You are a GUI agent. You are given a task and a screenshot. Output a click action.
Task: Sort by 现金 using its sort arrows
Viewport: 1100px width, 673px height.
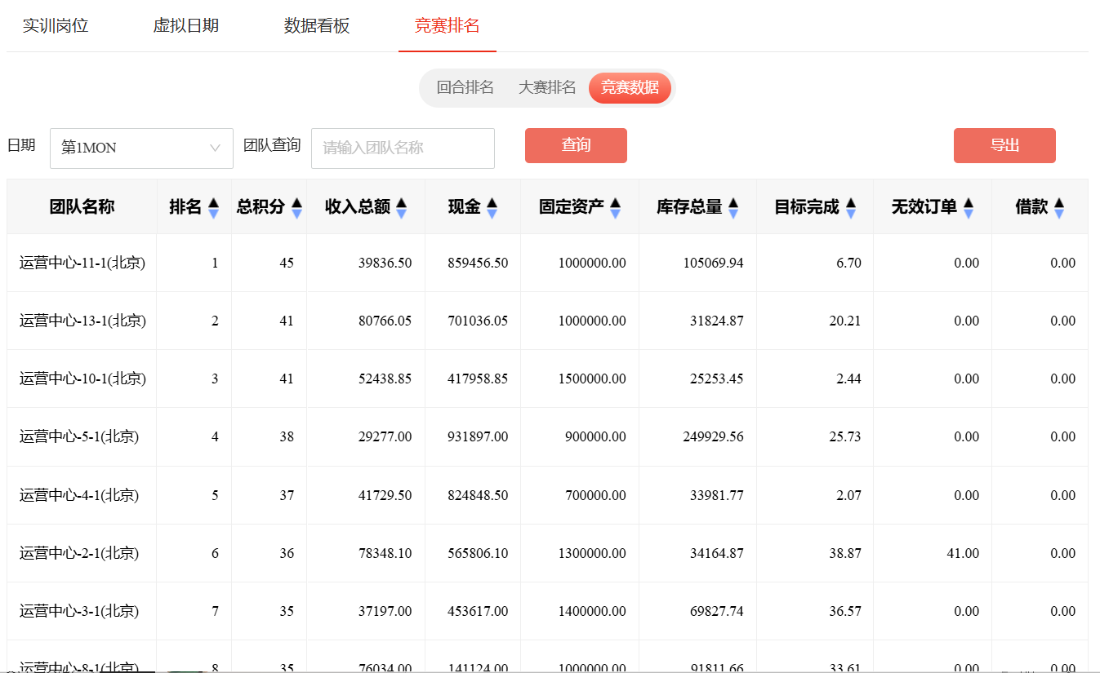(x=492, y=208)
